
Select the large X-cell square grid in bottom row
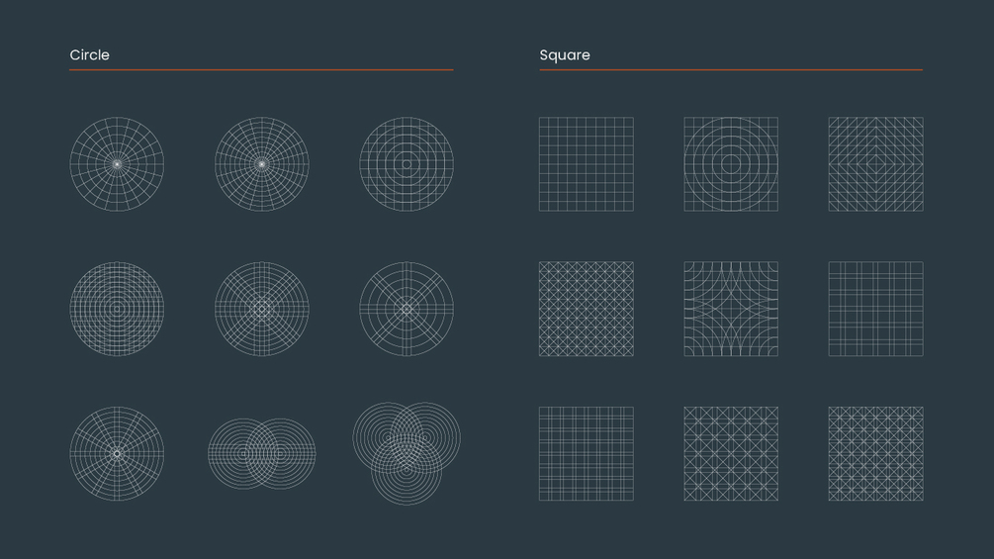[731, 454]
